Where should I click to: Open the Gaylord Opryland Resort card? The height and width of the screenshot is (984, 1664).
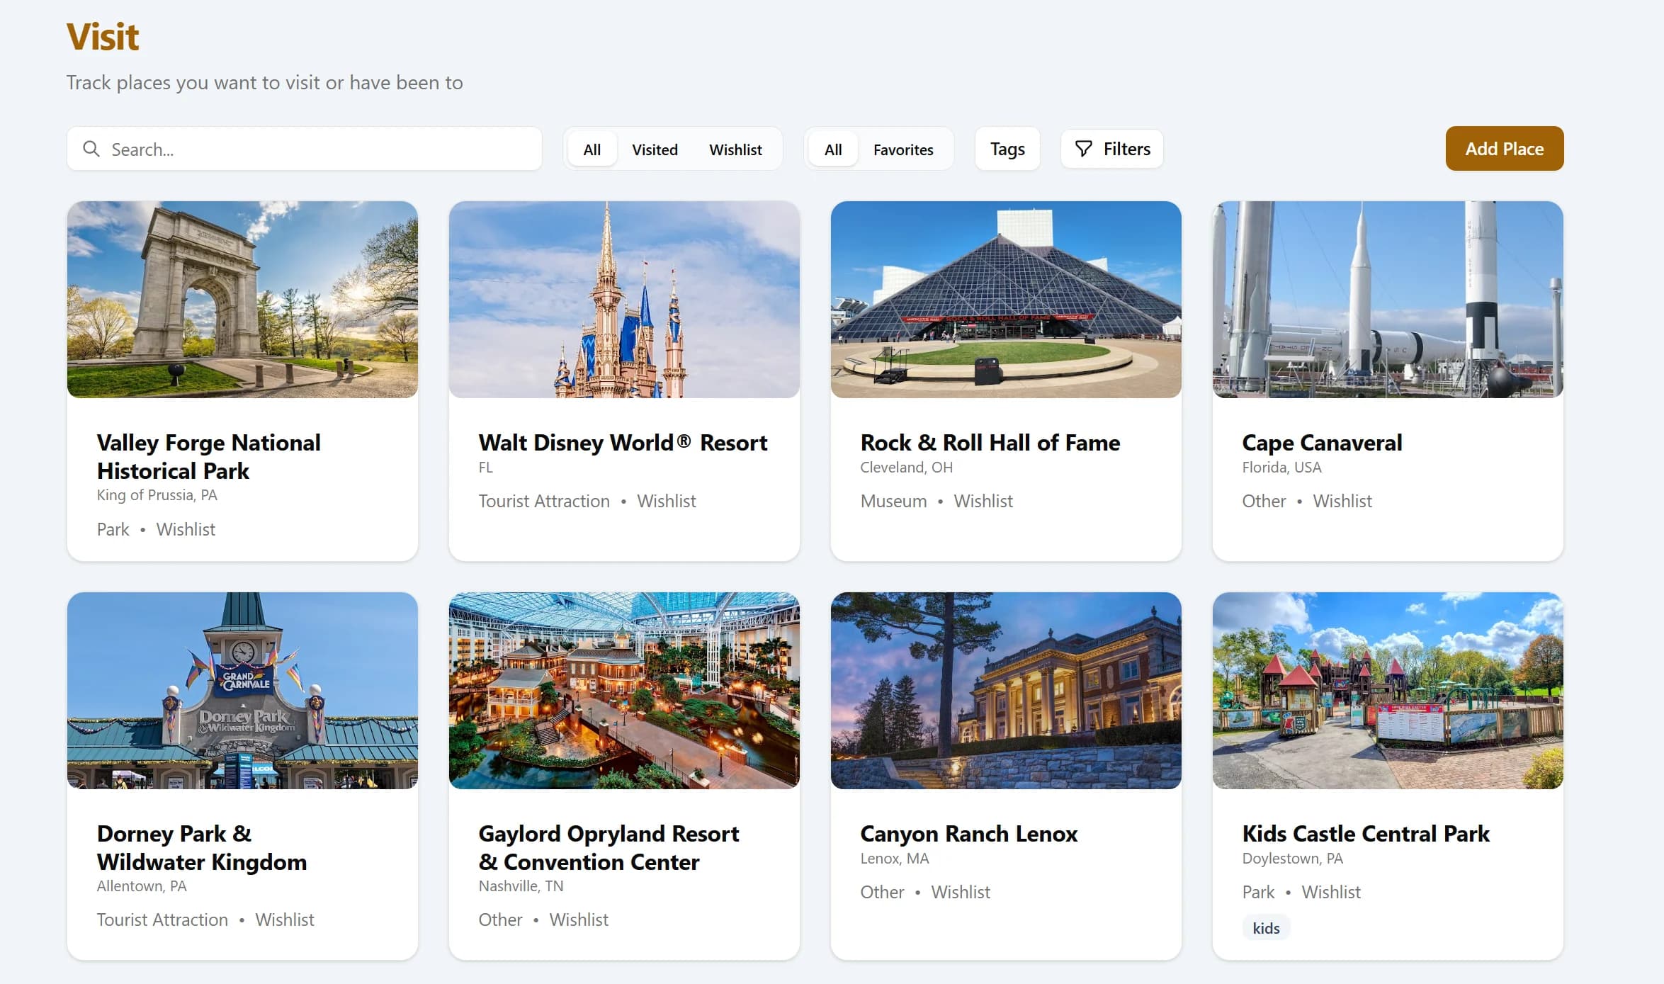[623, 847]
